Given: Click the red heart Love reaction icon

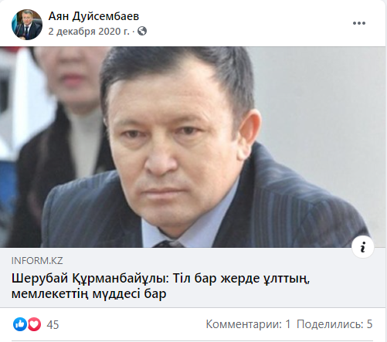Looking at the screenshot, I should 34,324.
